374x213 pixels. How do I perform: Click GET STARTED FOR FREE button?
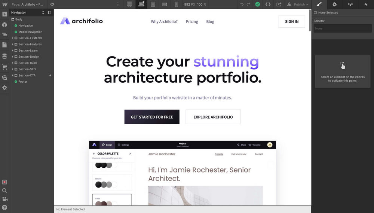pos(152,117)
